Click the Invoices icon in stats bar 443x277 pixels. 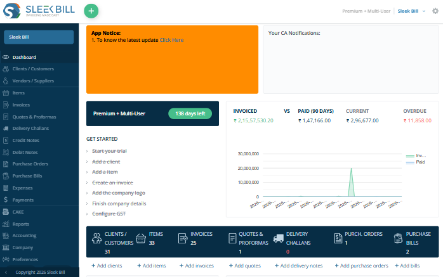183,238
